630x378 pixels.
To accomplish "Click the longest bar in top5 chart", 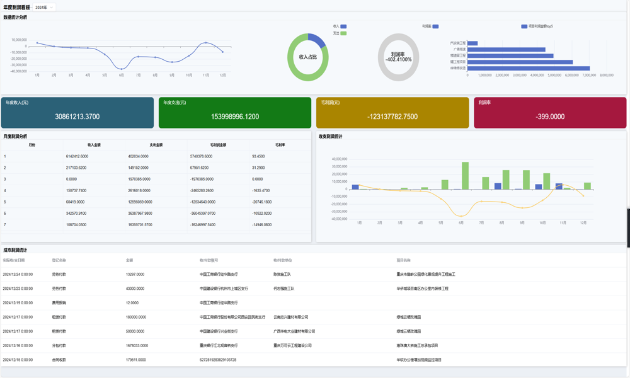I will [528, 68].
